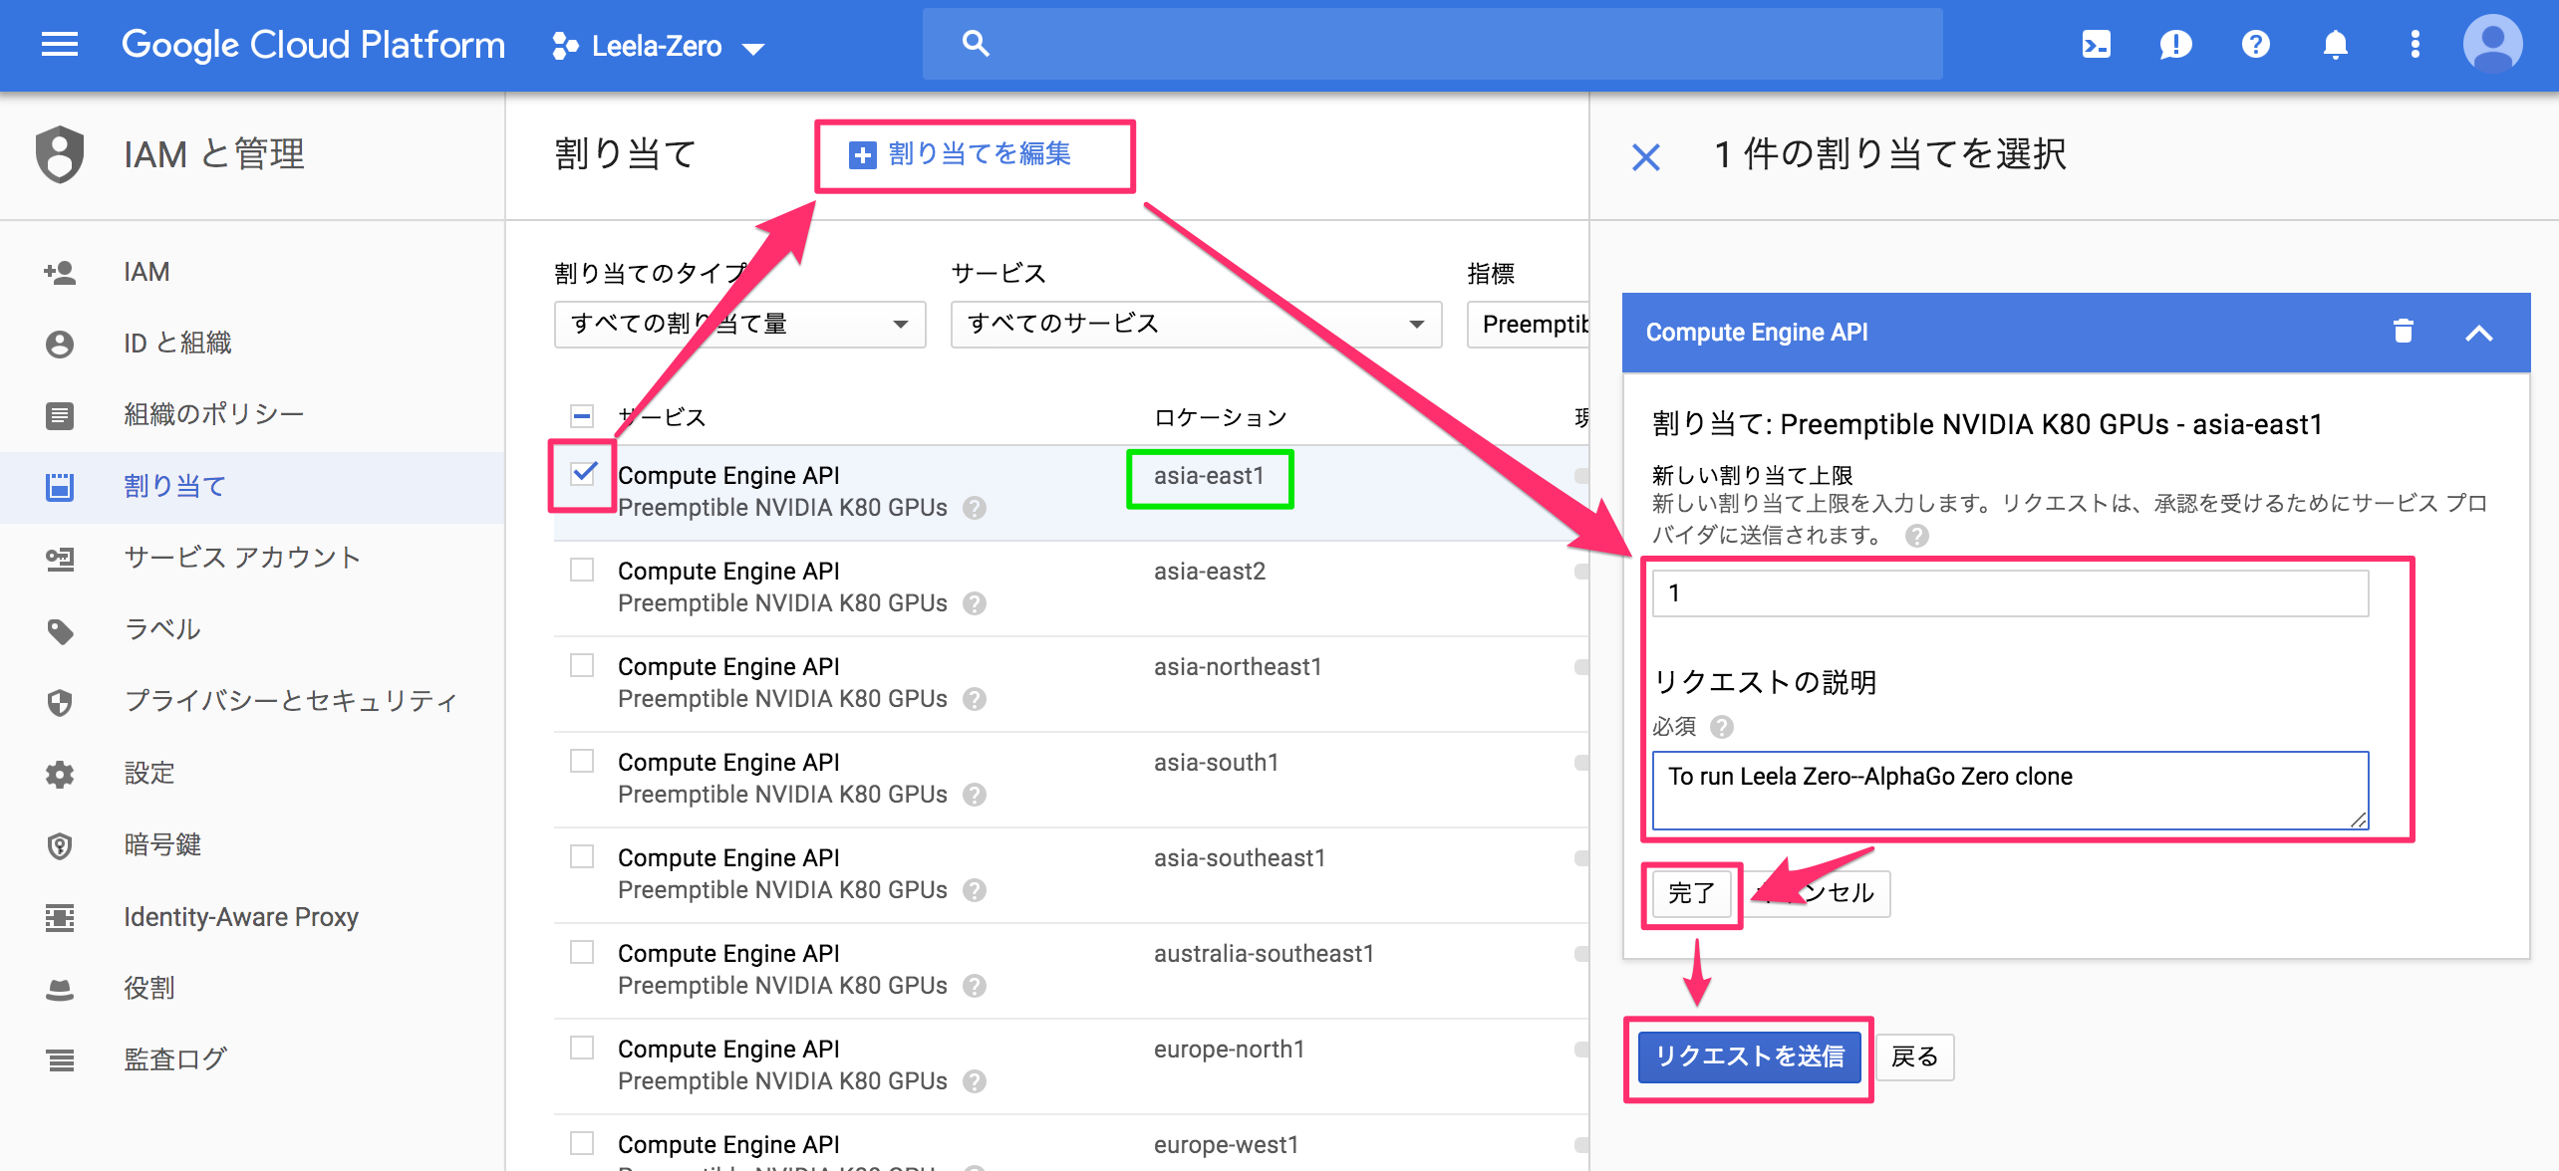Check the europe-north1 quota checkbox
The image size is (2559, 1171).
(x=582, y=1048)
